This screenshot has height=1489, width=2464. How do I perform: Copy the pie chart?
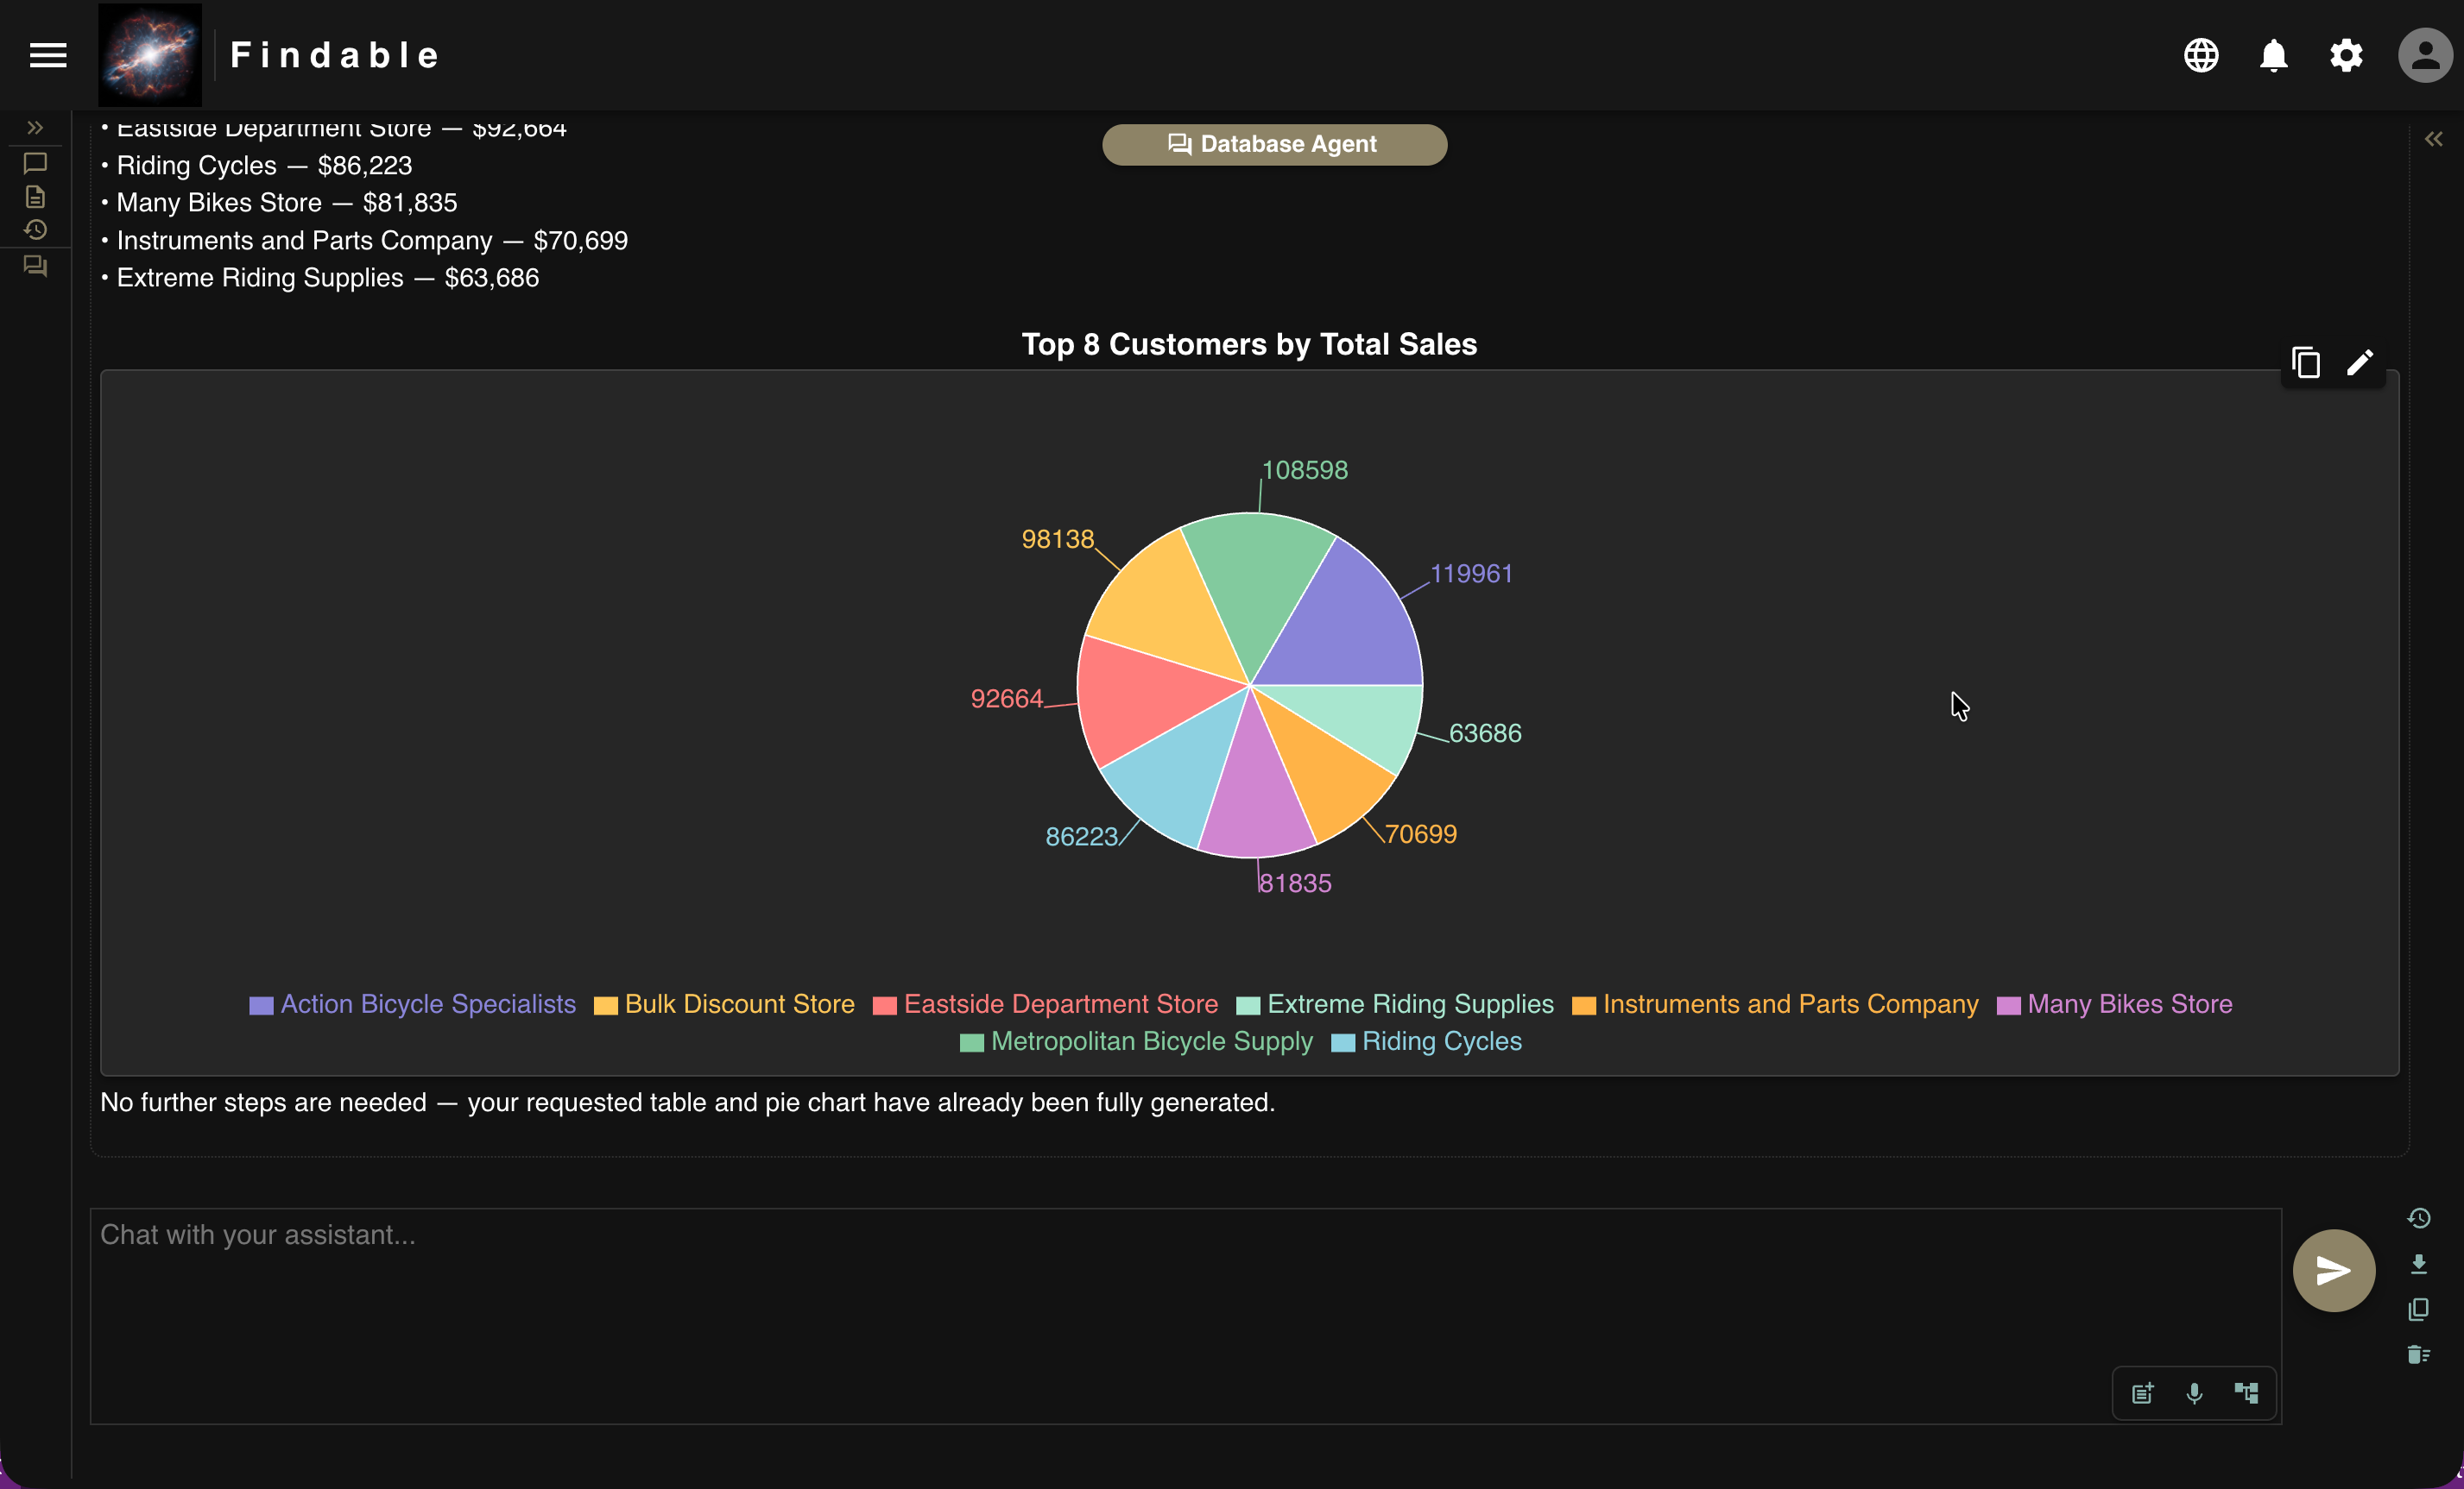pos(2306,362)
